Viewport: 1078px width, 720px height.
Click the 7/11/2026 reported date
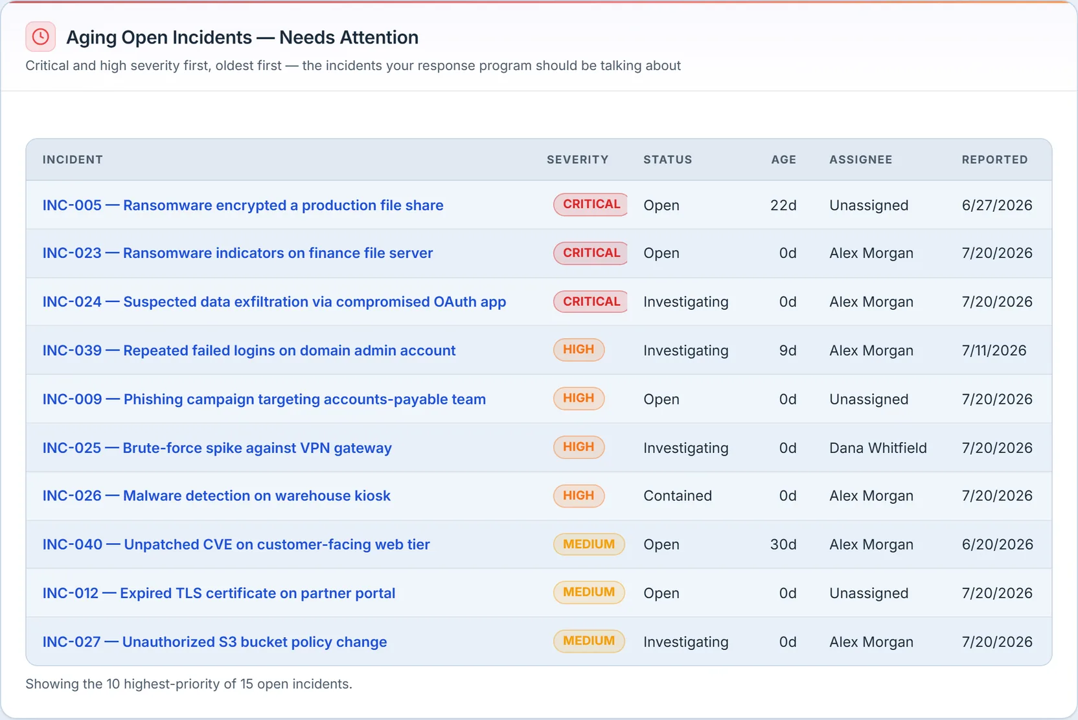[x=994, y=351]
